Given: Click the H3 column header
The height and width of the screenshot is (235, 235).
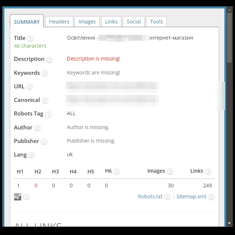Looking at the screenshot, I should [x=55, y=172].
